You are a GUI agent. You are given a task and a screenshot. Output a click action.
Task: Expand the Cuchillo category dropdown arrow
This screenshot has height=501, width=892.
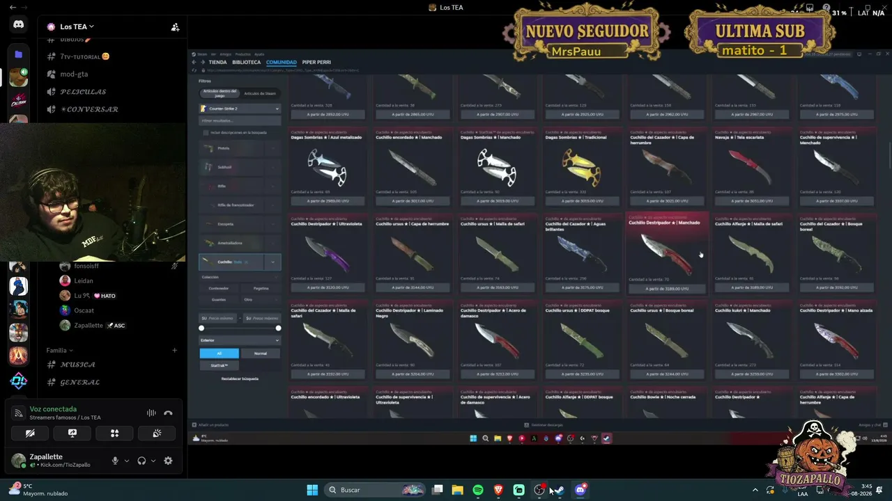coord(272,262)
